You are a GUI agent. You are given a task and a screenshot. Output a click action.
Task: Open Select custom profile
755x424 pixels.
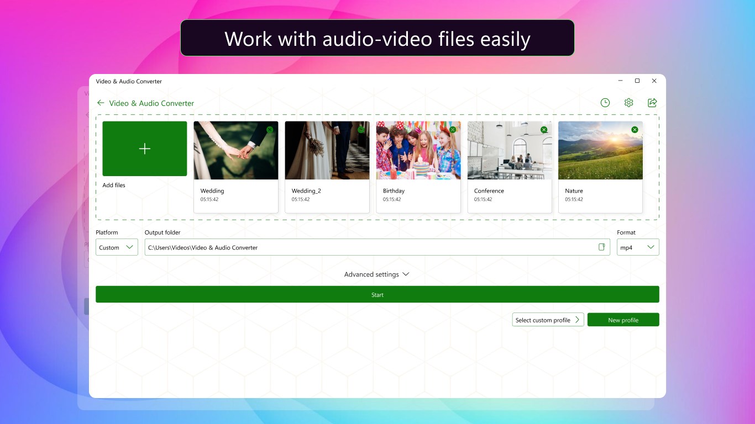(548, 320)
